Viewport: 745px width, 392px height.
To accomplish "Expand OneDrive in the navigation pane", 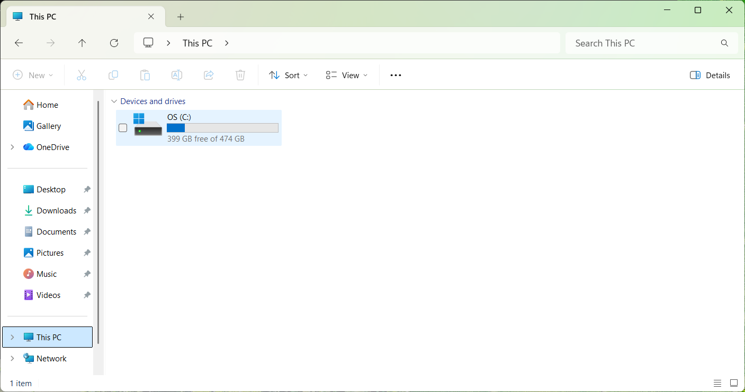I will tap(12, 147).
